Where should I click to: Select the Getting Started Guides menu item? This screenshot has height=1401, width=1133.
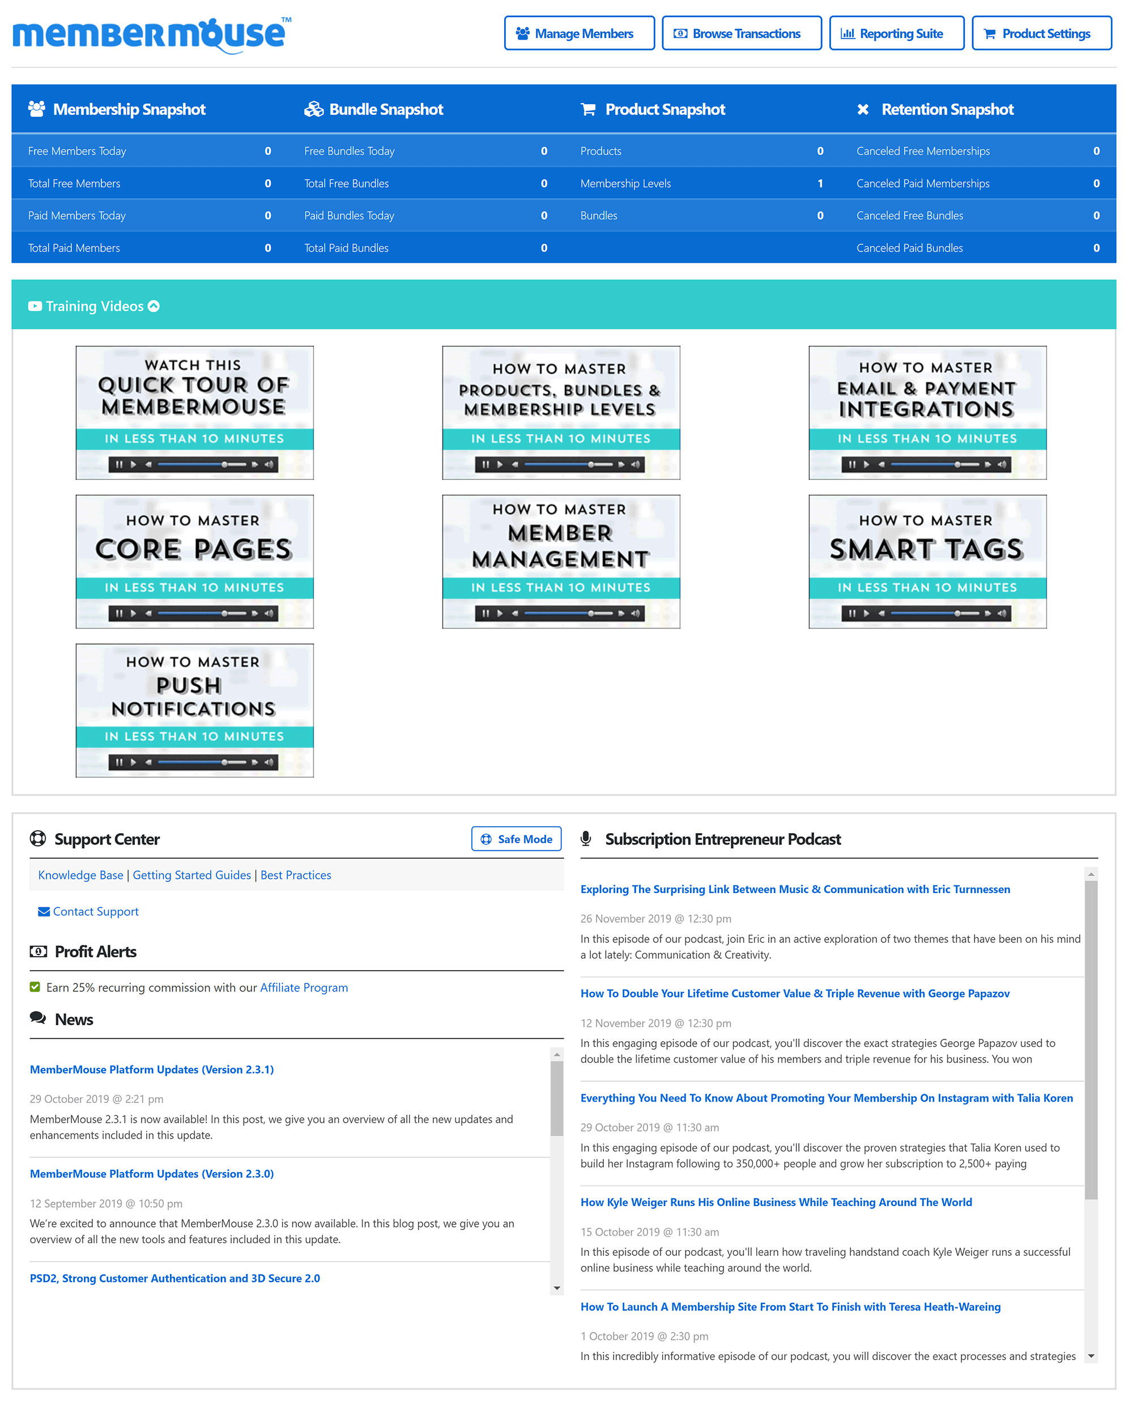point(192,874)
